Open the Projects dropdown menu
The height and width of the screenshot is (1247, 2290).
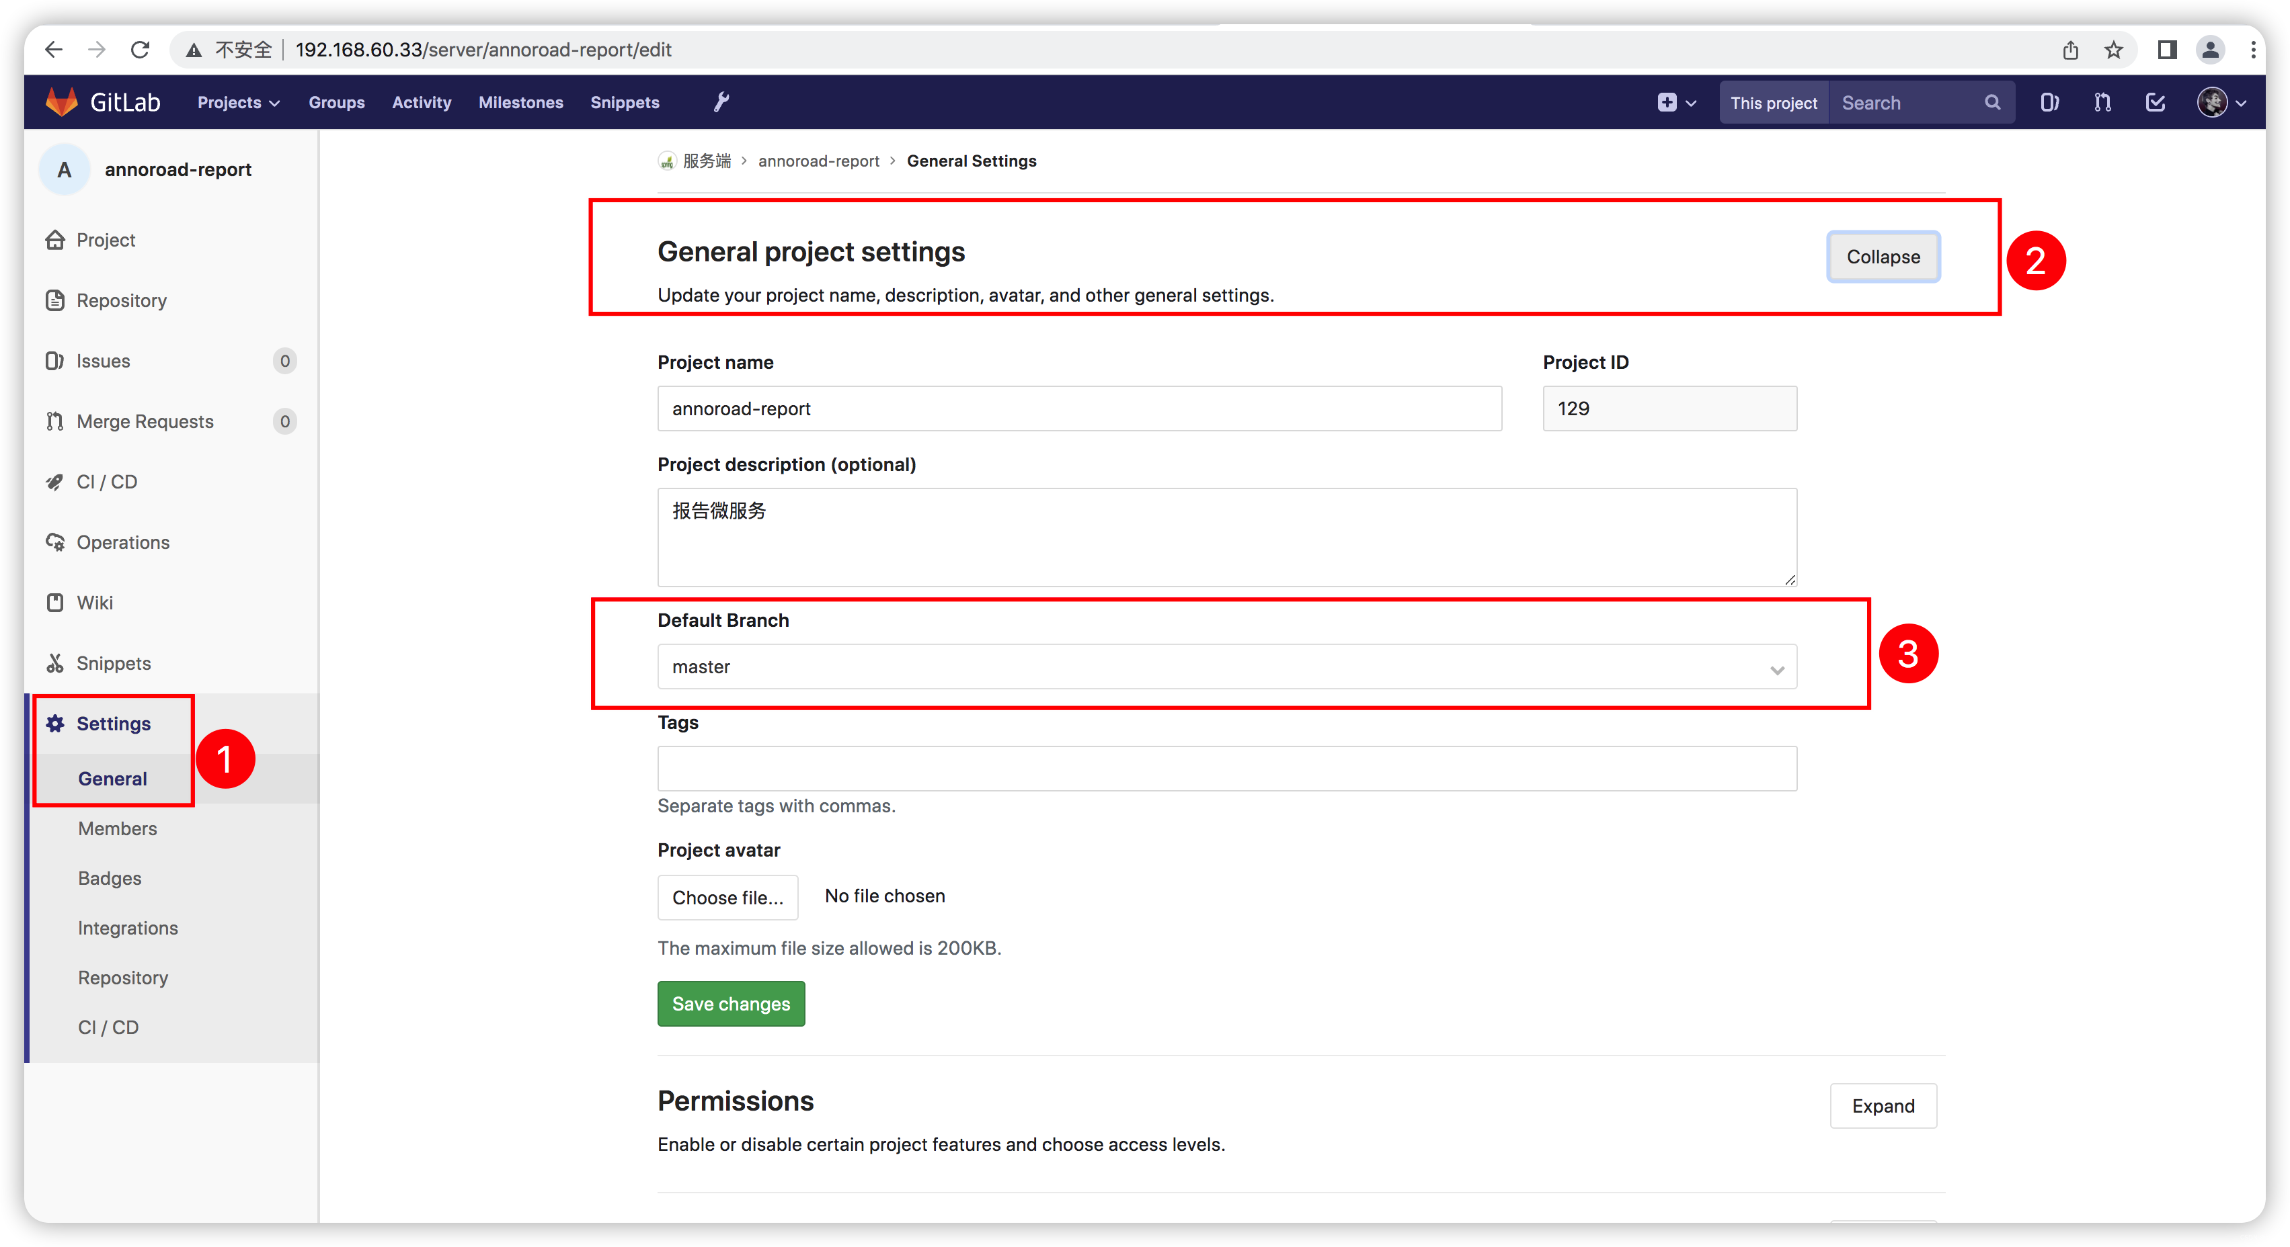[238, 103]
